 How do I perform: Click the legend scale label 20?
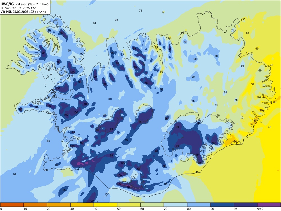coord(49,209)
